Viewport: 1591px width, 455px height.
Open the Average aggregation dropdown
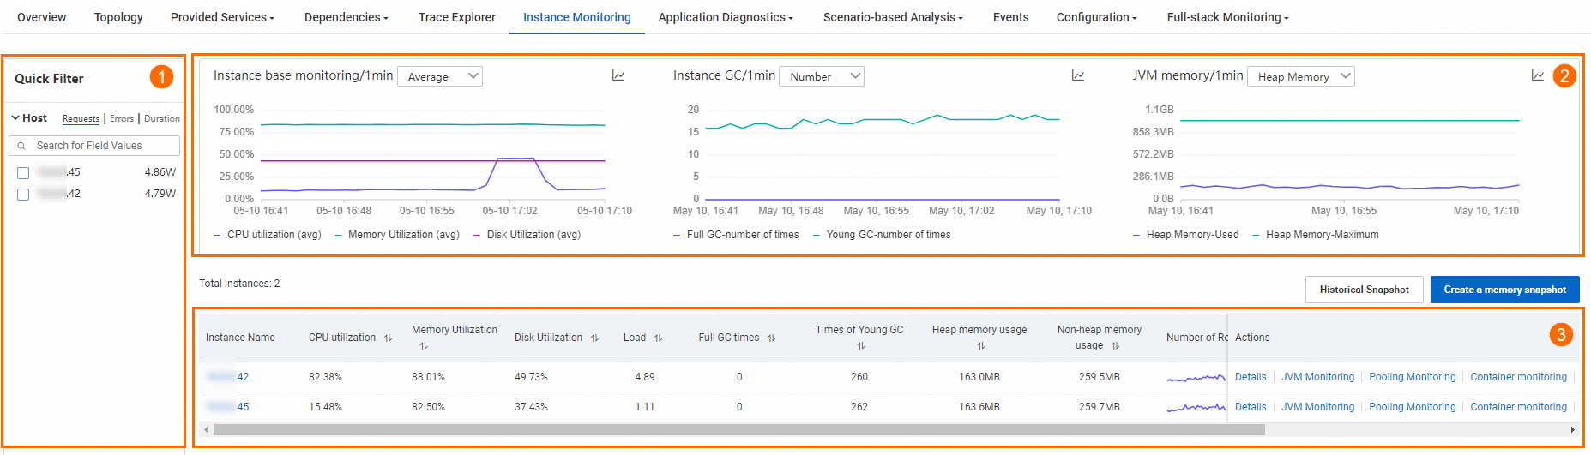pos(440,76)
